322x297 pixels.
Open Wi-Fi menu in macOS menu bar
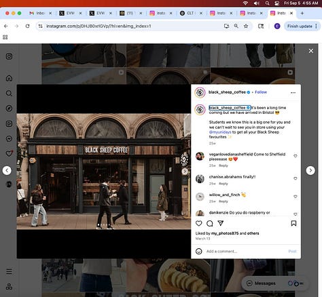pyautogui.click(x=245, y=3)
